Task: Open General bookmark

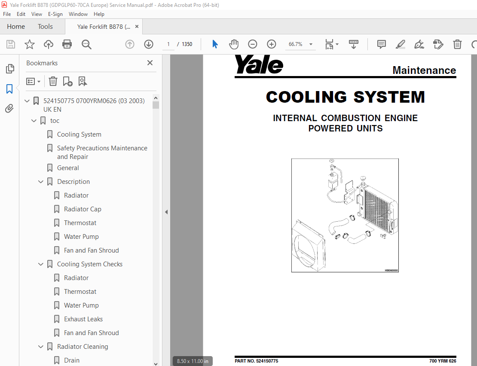Action: point(68,168)
